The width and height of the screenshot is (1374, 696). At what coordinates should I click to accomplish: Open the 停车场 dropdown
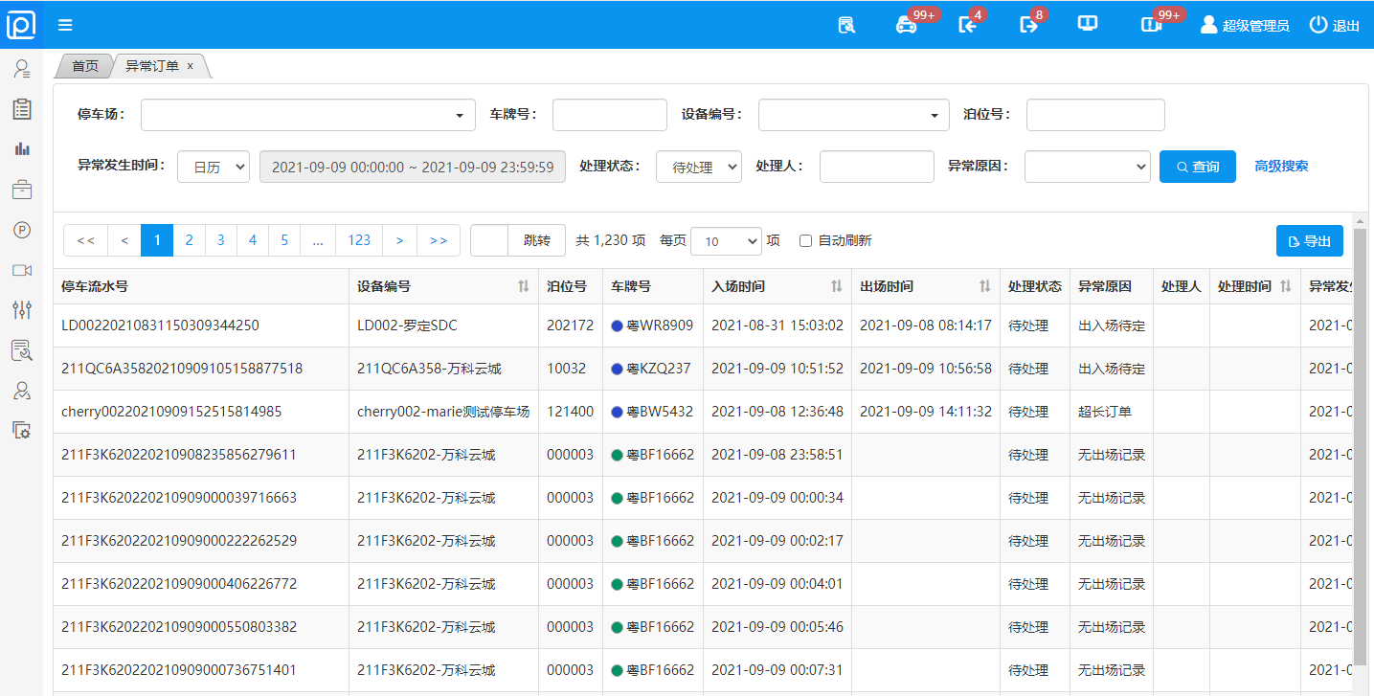point(308,115)
